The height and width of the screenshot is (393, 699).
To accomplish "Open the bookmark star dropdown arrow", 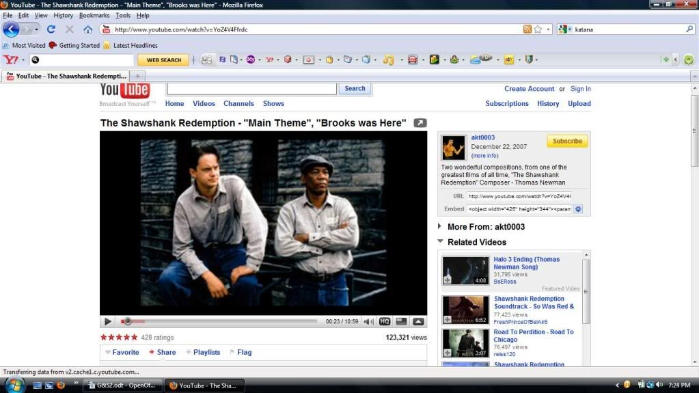I will pos(548,29).
